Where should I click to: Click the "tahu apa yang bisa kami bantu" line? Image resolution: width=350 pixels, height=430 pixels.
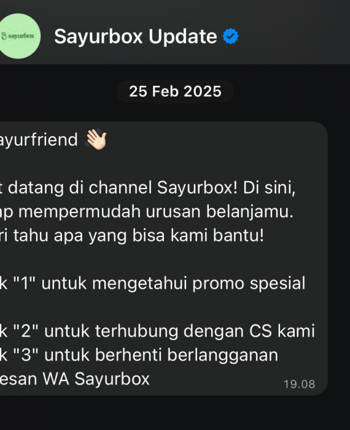point(132,235)
